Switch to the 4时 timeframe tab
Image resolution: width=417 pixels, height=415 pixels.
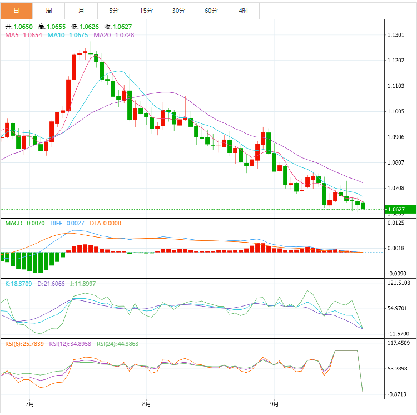coord(244,11)
